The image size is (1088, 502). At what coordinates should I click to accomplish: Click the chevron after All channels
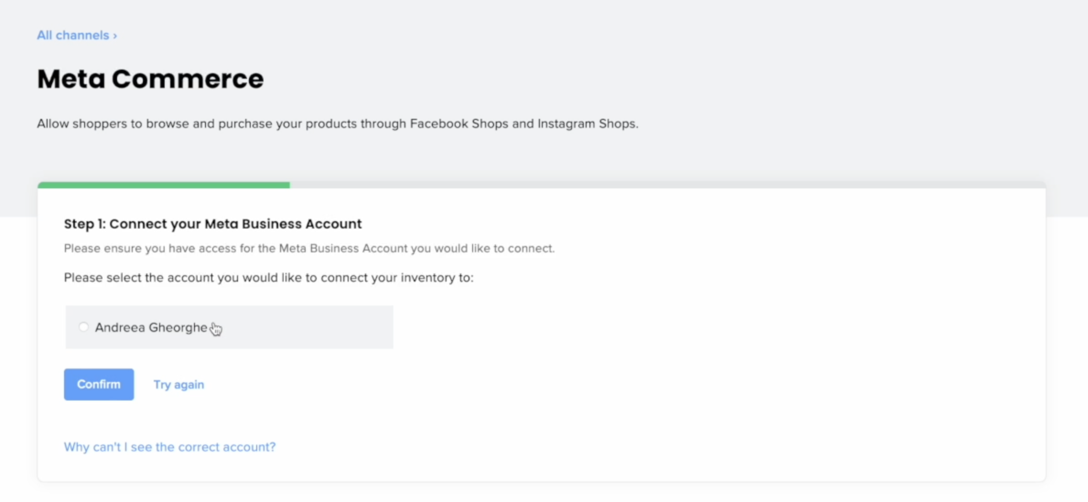tap(115, 36)
